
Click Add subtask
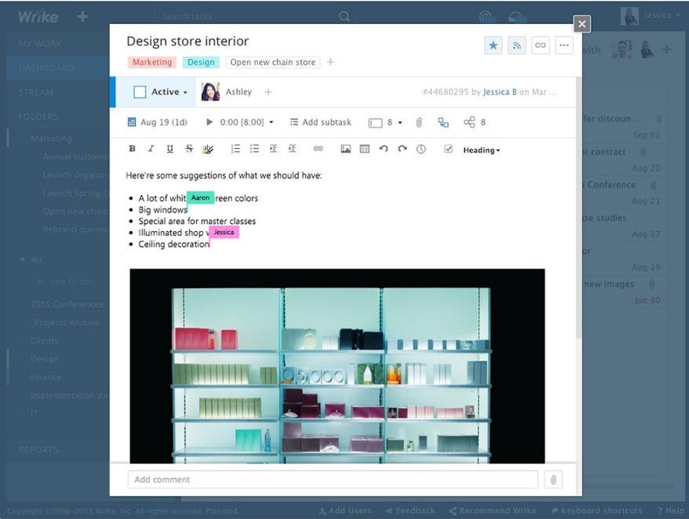click(x=320, y=122)
